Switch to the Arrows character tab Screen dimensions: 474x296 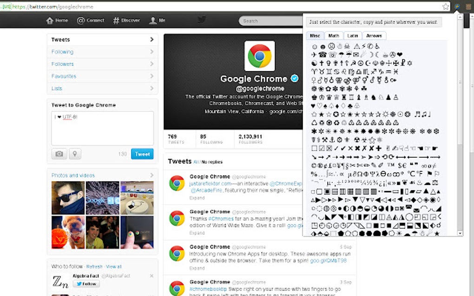click(x=374, y=35)
